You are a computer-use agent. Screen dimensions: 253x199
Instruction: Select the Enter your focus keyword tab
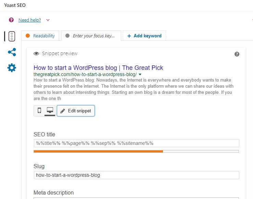(91, 36)
